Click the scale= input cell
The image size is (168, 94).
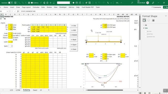click(10, 42)
